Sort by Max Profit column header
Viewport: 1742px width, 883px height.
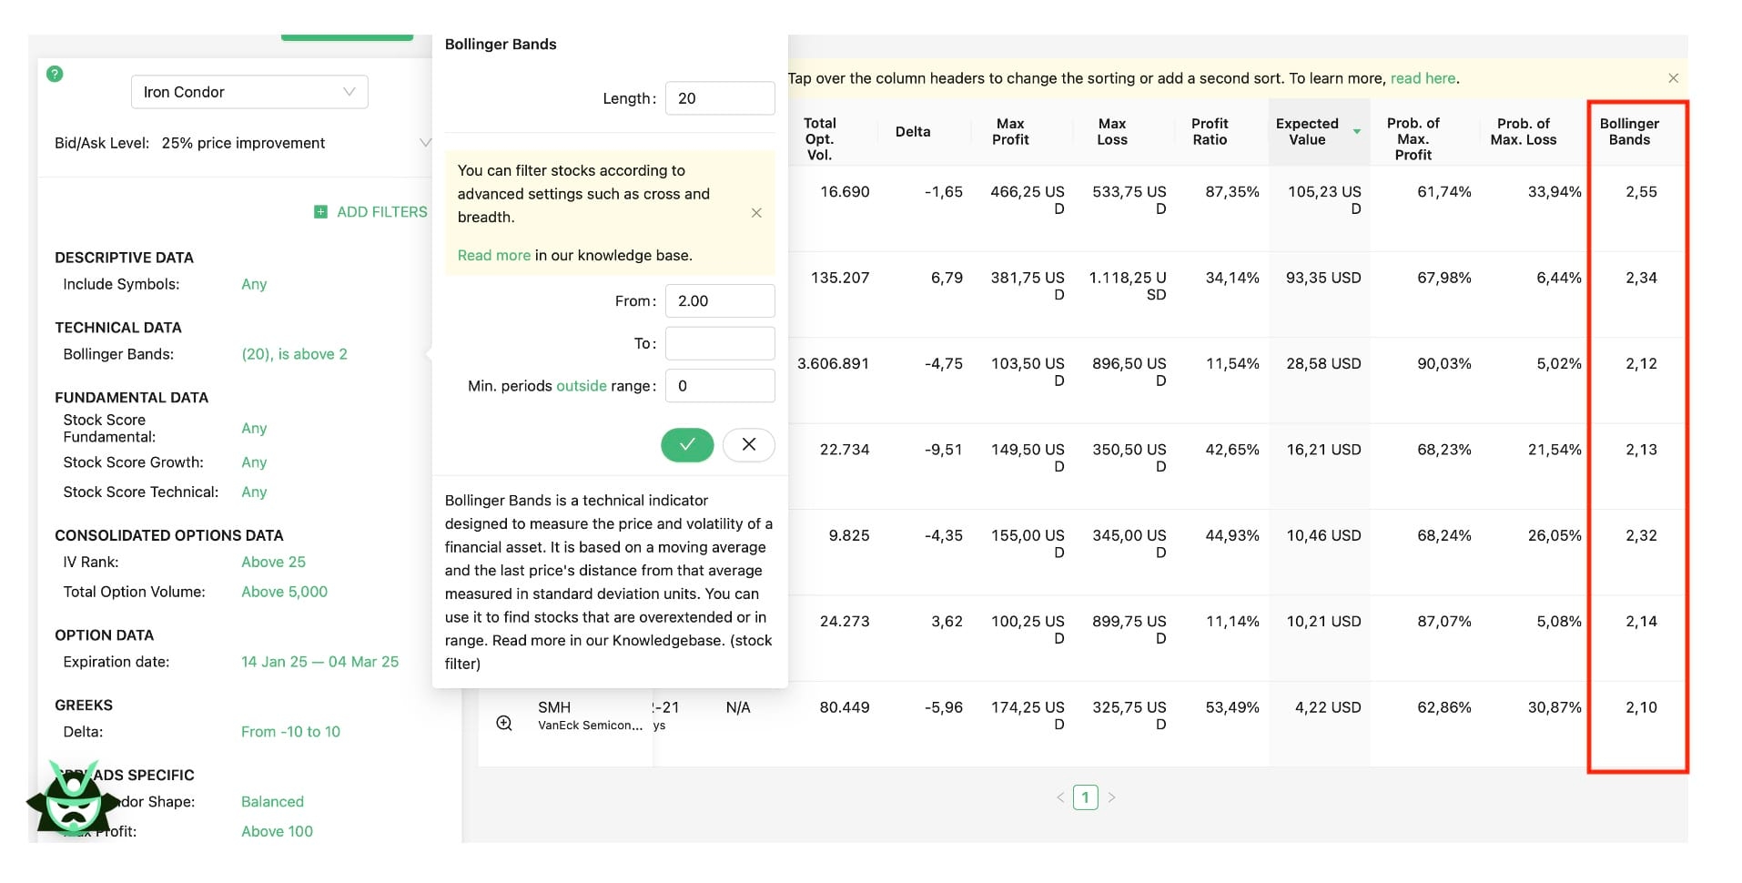[x=1010, y=132]
